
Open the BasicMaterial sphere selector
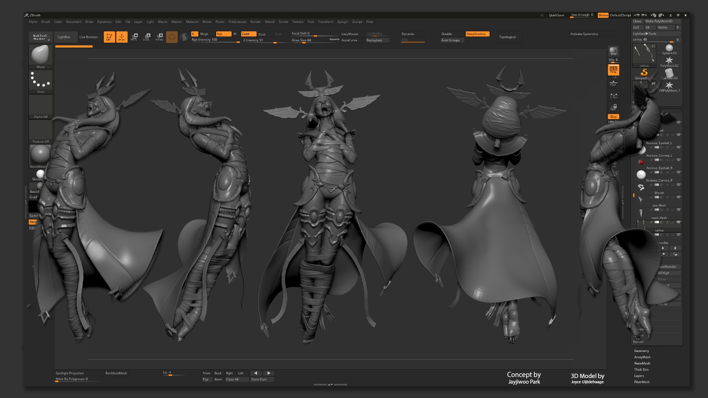[40, 156]
